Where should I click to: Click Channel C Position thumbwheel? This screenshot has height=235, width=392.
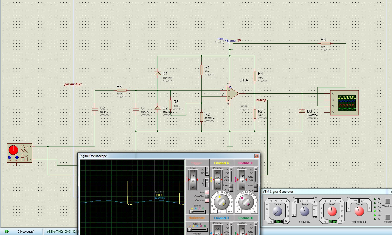pos(242,180)
